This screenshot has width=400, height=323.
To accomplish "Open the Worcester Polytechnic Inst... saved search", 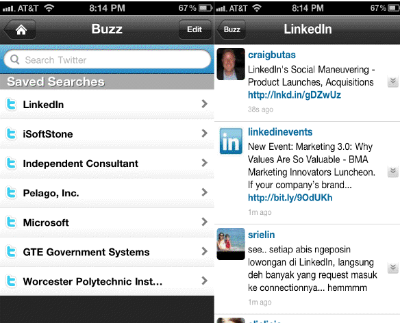I will (x=107, y=281).
